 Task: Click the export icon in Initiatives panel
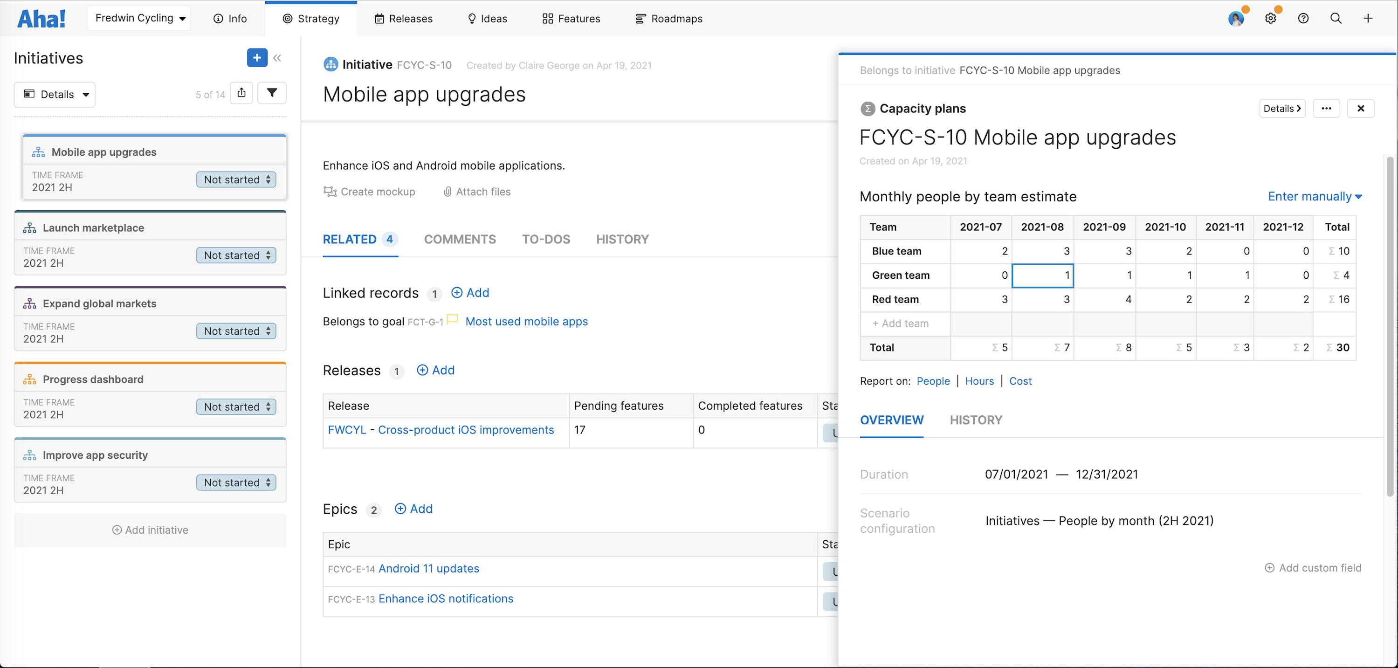(x=241, y=93)
